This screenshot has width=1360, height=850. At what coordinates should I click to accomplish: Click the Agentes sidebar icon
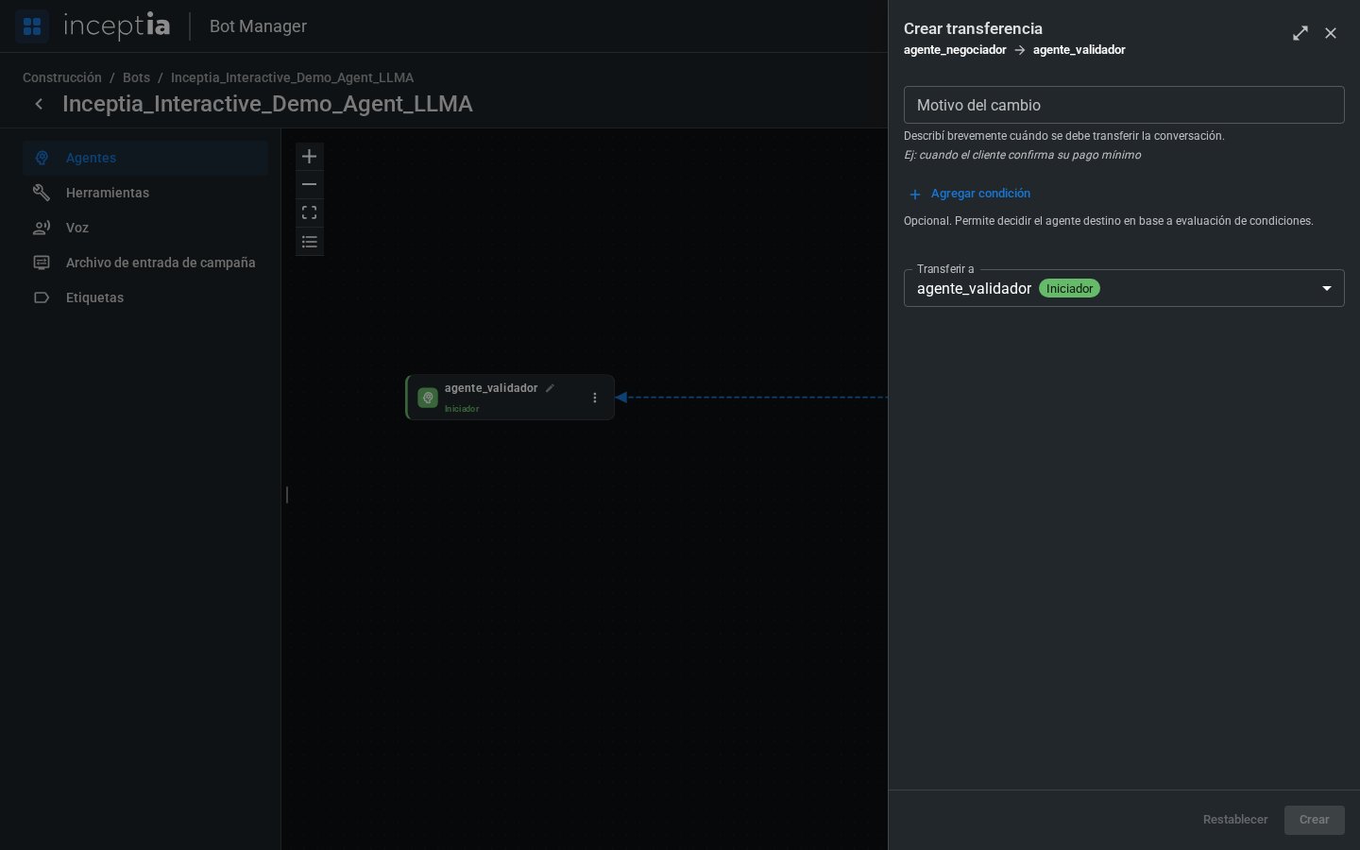point(42,158)
